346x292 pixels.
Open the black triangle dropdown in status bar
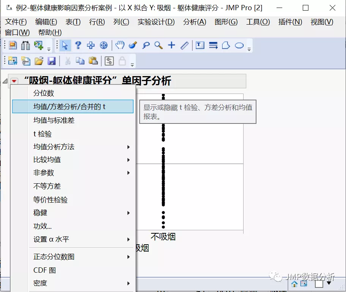point(329,283)
